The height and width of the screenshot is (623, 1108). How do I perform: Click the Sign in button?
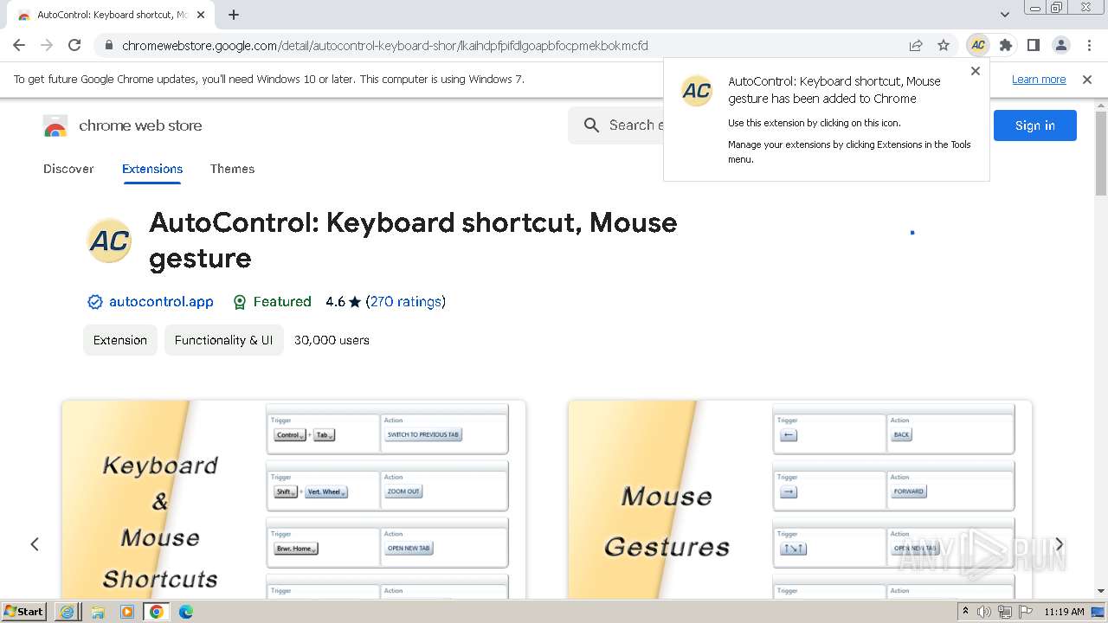click(1035, 125)
